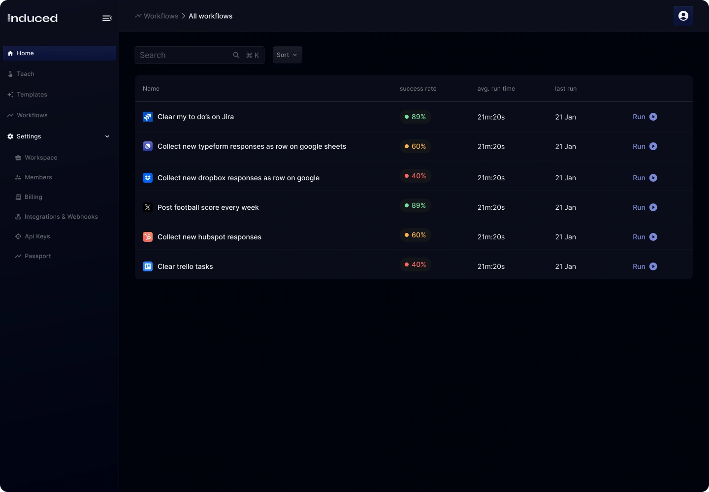Click the last run column header

566,89
